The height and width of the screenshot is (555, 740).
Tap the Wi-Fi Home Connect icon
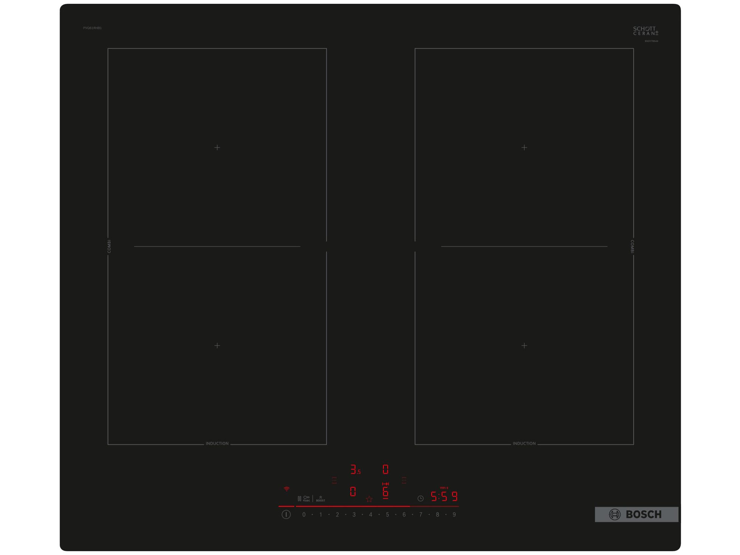pyautogui.click(x=286, y=489)
